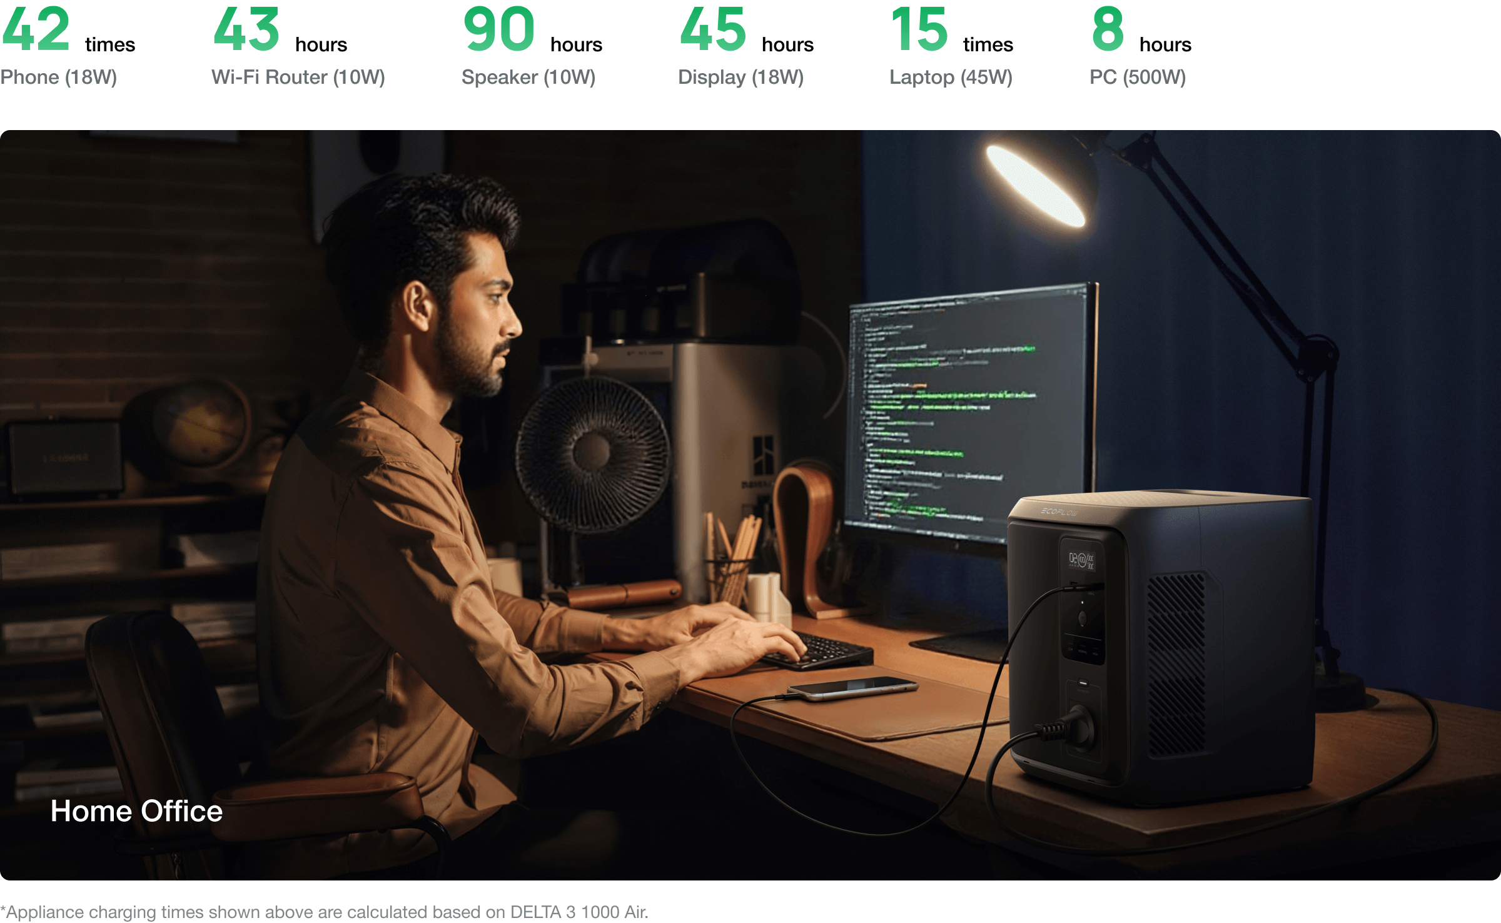Click the green 90 hours figure
The height and width of the screenshot is (923, 1501).
pos(498,29)
